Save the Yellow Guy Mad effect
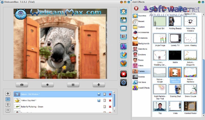Viewport: 205px width, 120px height. click(x=99, y=100)
